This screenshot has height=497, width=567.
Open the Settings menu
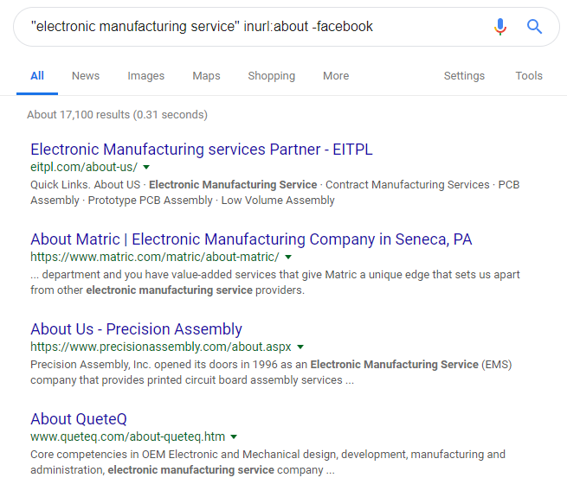[x=464, y=76]
